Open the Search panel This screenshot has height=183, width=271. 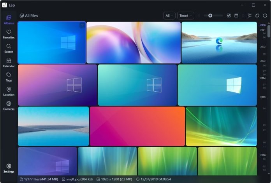coord(9,49)
